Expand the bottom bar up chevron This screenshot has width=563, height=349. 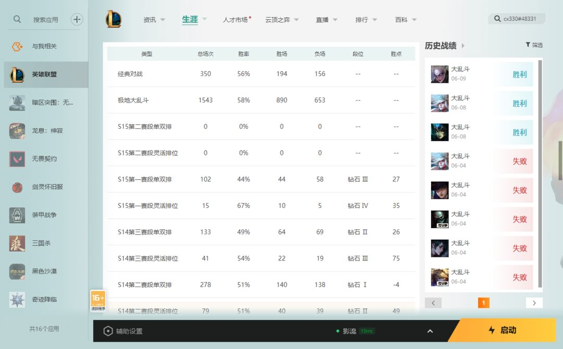pos(430,331)
